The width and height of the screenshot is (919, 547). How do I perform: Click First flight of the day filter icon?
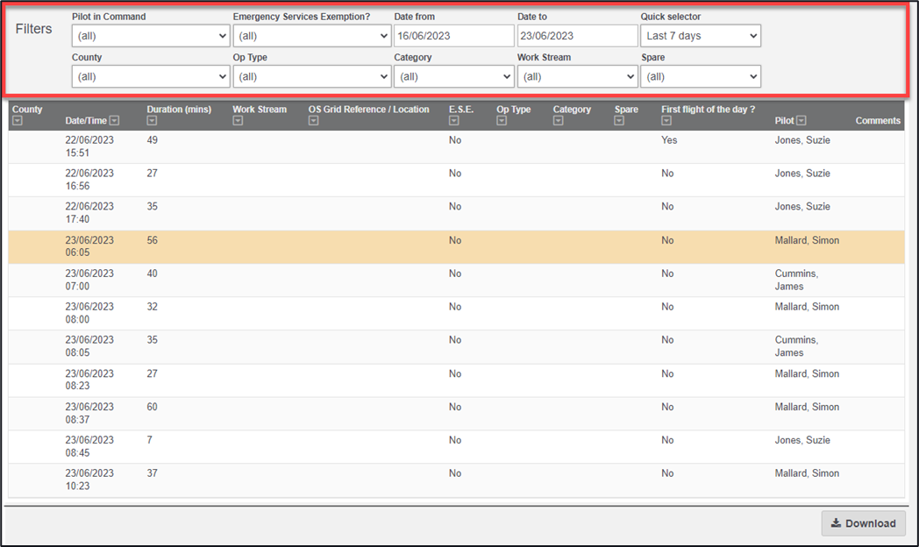(666, 121)
